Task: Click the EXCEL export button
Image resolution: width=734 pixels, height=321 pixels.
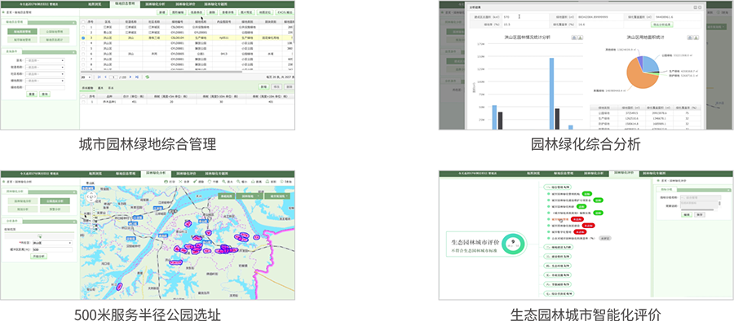Action: 285,13
